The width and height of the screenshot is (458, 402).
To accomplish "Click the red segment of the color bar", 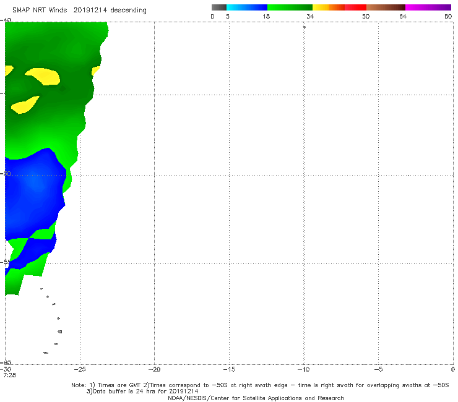I will click(355, 7).
